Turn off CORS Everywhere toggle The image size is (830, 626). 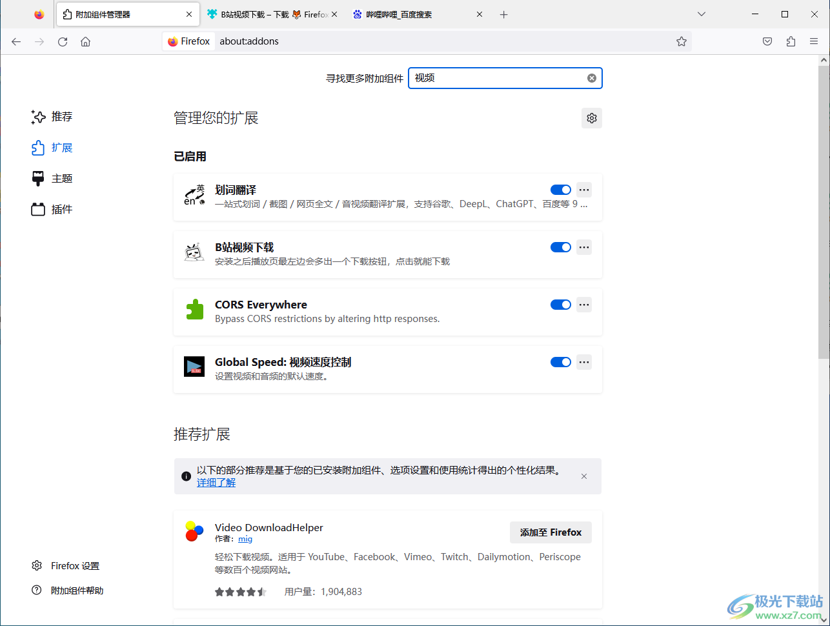pyautogui.click(x=561, y=305)
